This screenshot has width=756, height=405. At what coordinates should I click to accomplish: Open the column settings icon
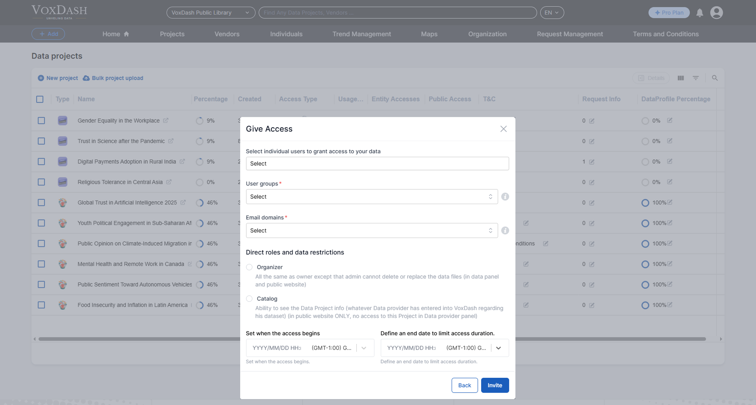pos(681,78)
